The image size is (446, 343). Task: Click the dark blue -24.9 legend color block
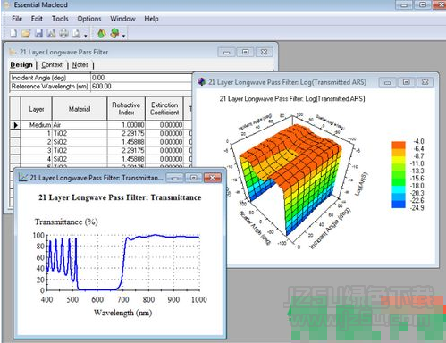pyautogui.click(x=399, y=205)
